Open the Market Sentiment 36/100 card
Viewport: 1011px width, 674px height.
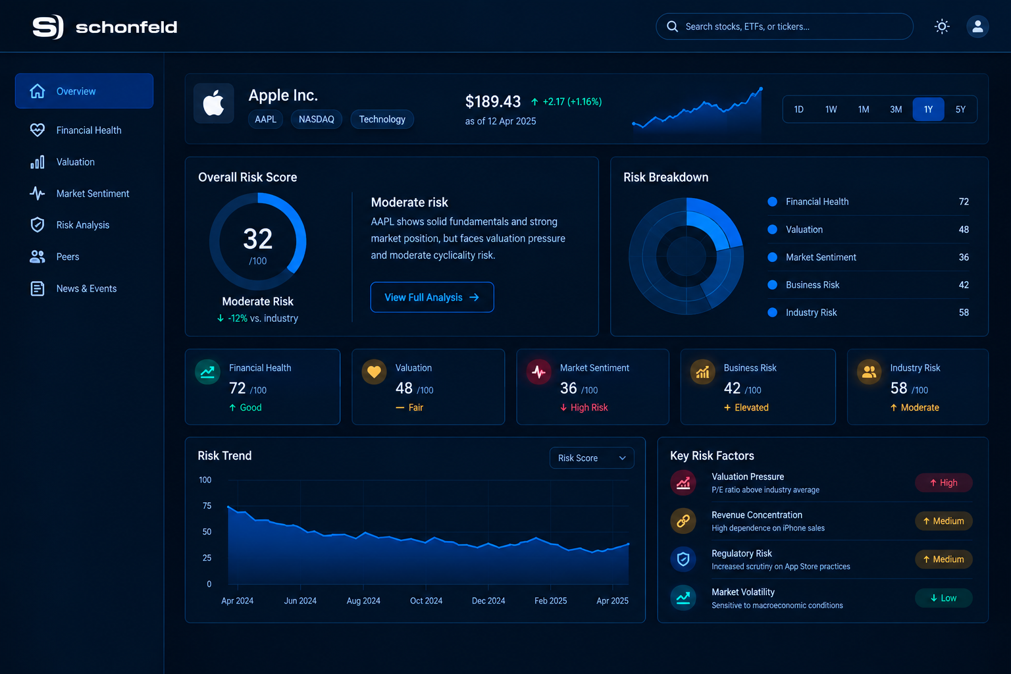tap(592, 386)
